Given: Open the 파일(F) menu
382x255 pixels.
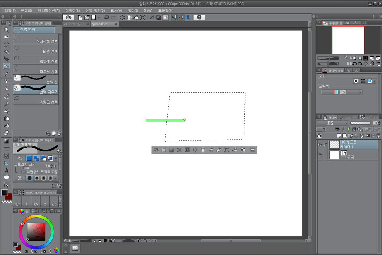Looking at the screenshot, I should tap(10, 10).
